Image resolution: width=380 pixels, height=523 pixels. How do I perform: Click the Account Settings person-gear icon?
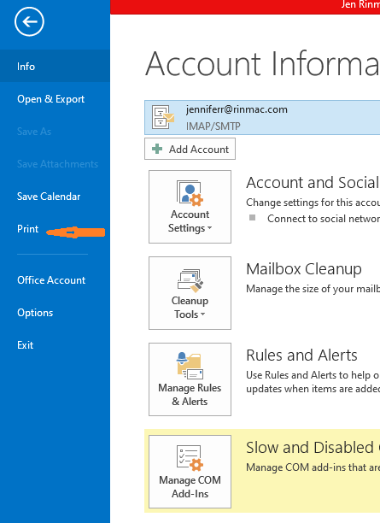coord(190,193)
